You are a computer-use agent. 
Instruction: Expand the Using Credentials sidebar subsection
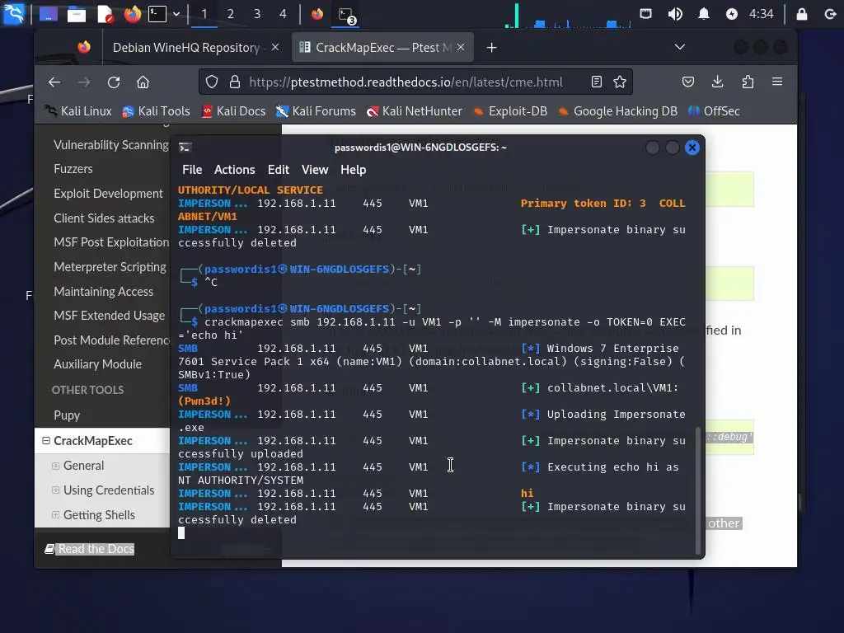coord(55,490)
